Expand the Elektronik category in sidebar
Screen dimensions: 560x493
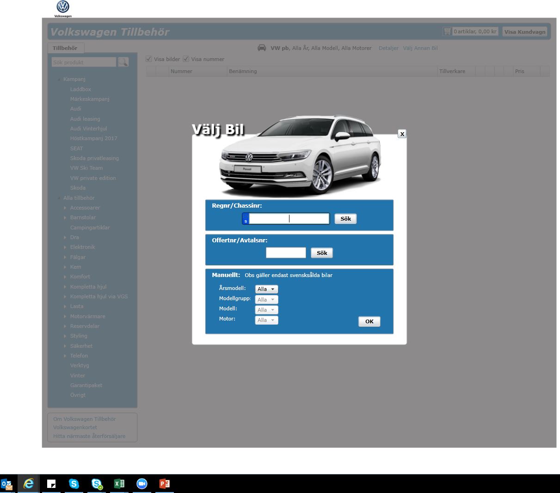(x=65, y=247)
